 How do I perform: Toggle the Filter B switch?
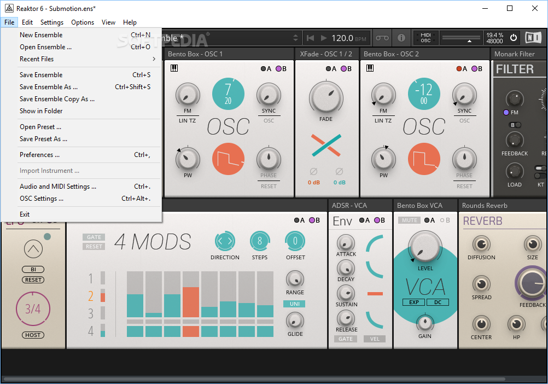pos(516,125)
